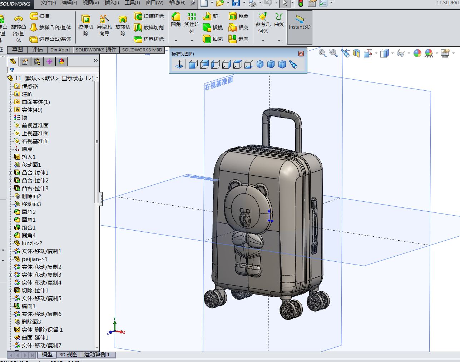
Task: Open the 圆角 fillet dropdown arrow
Action: 176,41
